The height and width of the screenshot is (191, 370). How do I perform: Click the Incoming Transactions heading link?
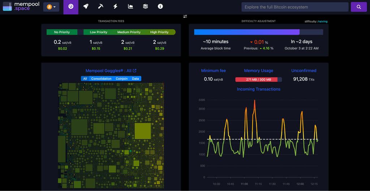[x=258, y=89]
